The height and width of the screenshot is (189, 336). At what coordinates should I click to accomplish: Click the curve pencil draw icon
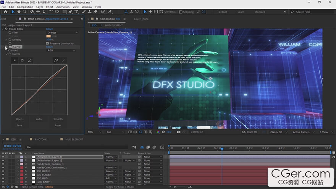coord(63,60)
